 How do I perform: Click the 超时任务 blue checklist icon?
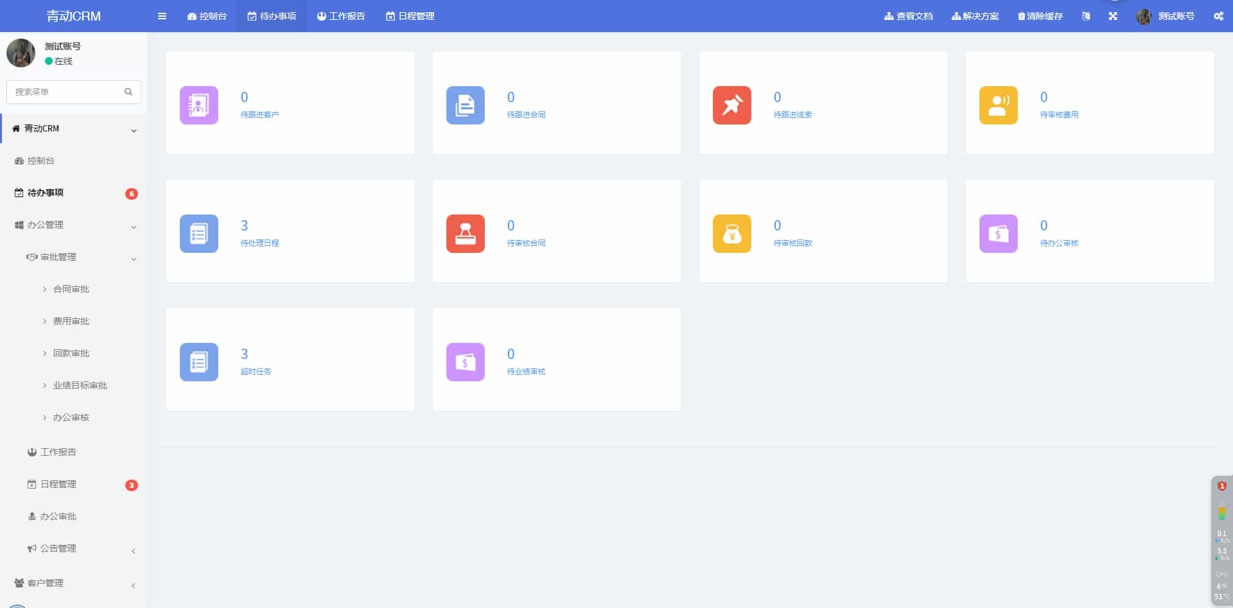(199, 362)
